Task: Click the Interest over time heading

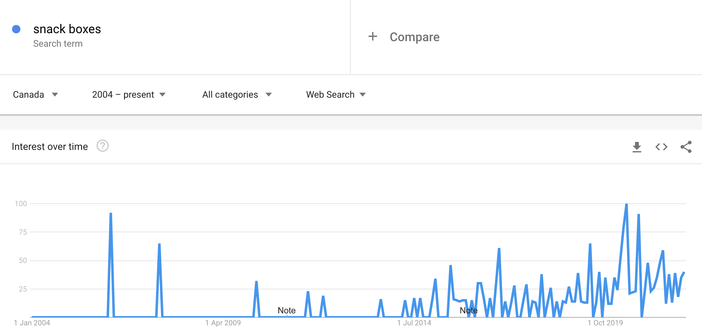Action: coord(50,147)
